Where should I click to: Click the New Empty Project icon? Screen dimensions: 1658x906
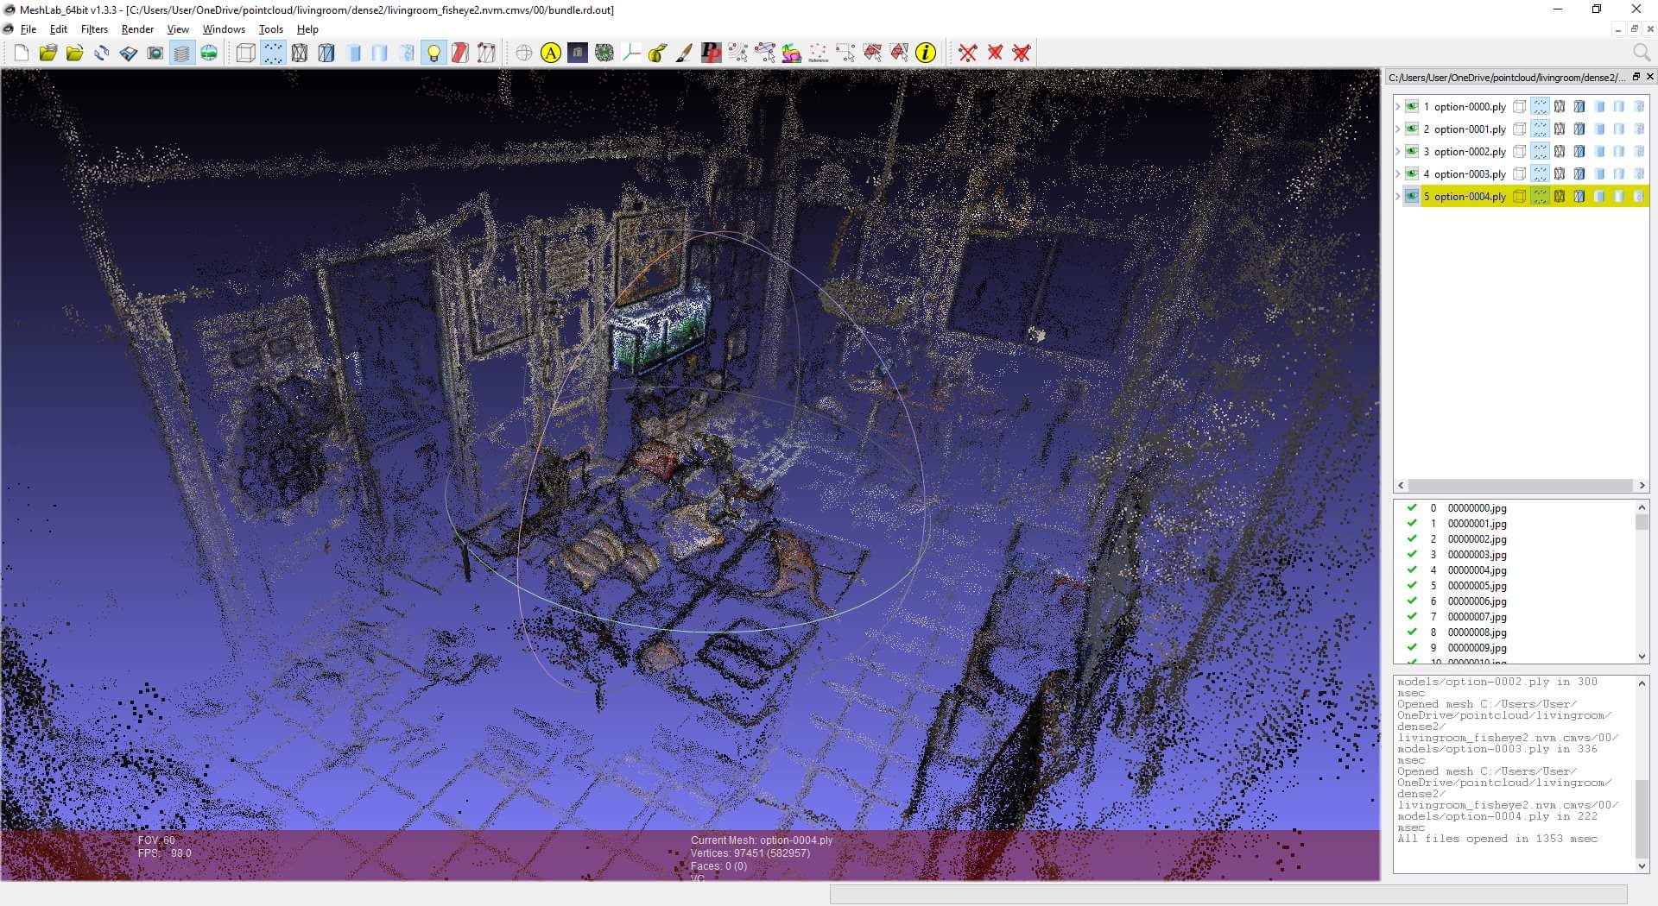point(22,53)
